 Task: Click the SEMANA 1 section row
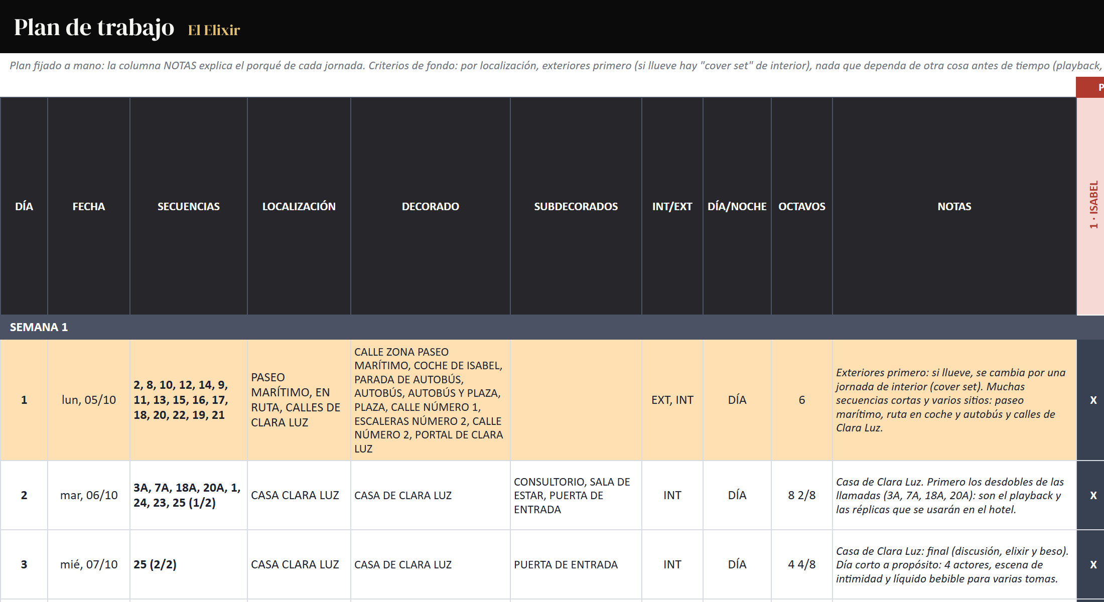(552, 327)
